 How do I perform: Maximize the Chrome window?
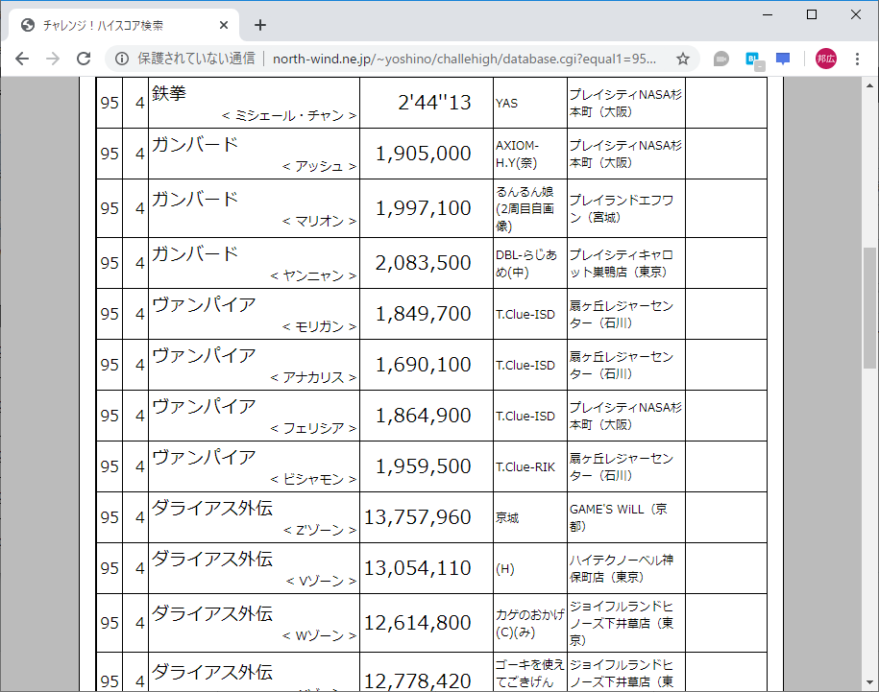pyautogui.click(x=811, y=14)
